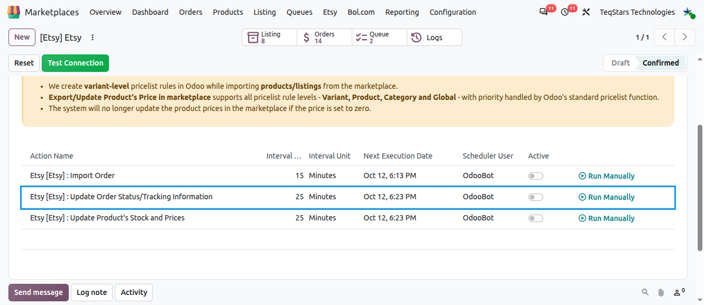Sort by Scheduler User column header
Screen dimensions: 704x305
click(x=488, y=156)
